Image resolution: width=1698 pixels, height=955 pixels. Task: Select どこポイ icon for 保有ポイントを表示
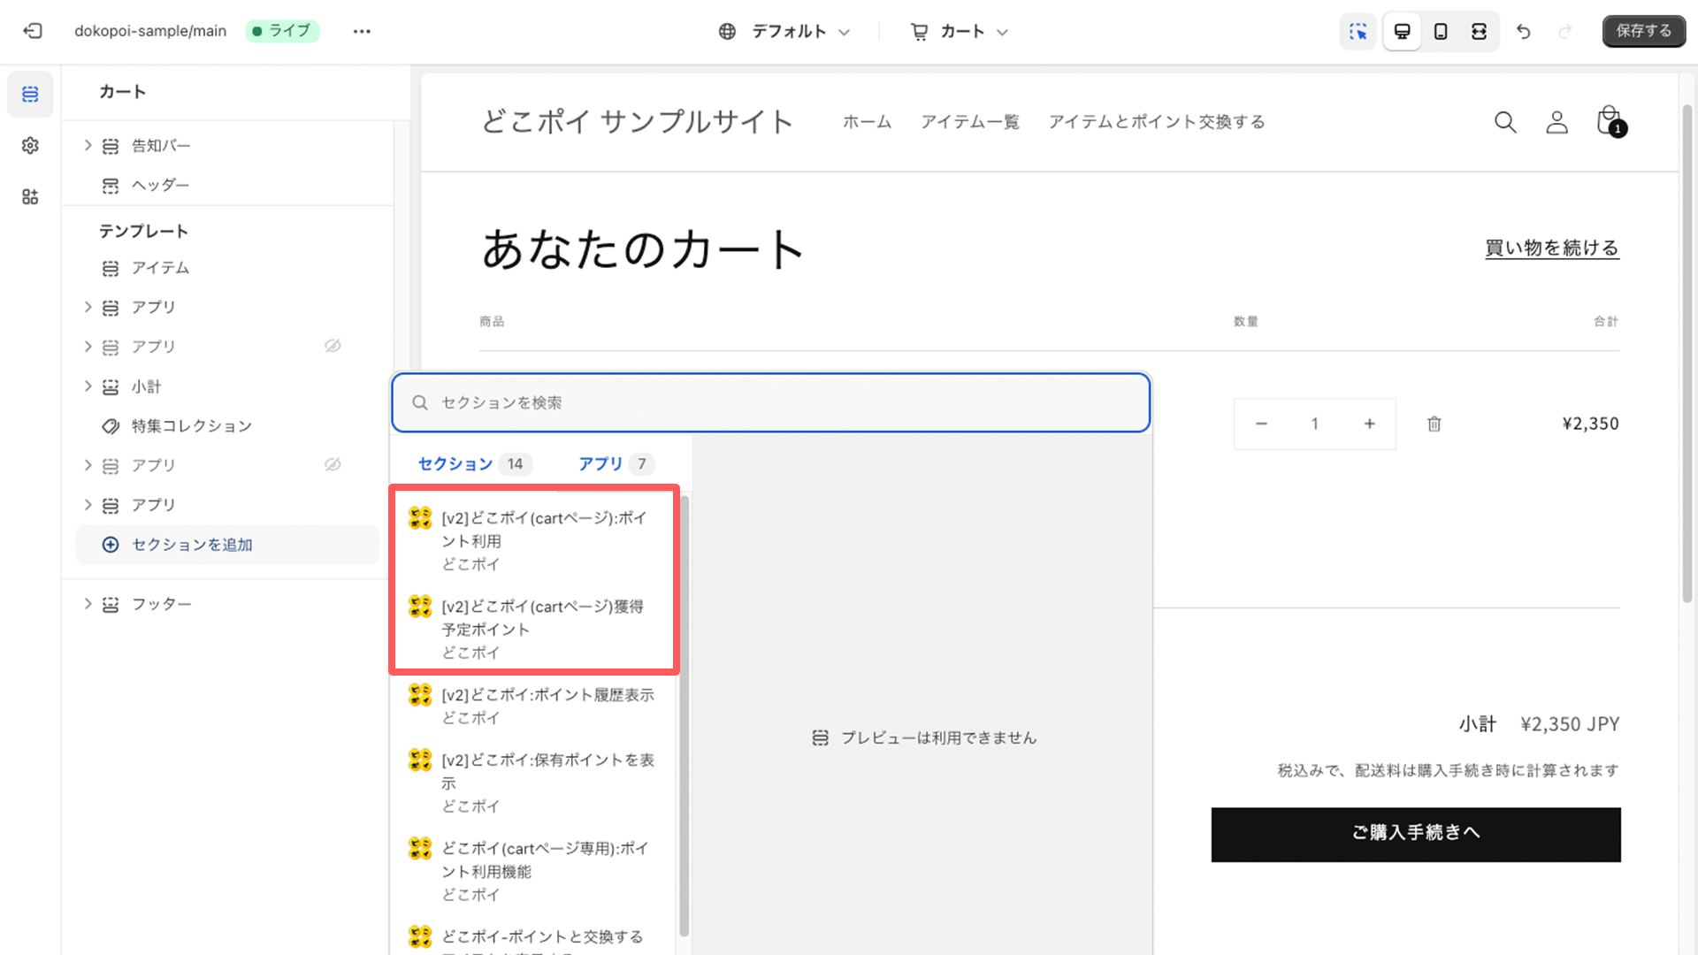click(420, 760)
